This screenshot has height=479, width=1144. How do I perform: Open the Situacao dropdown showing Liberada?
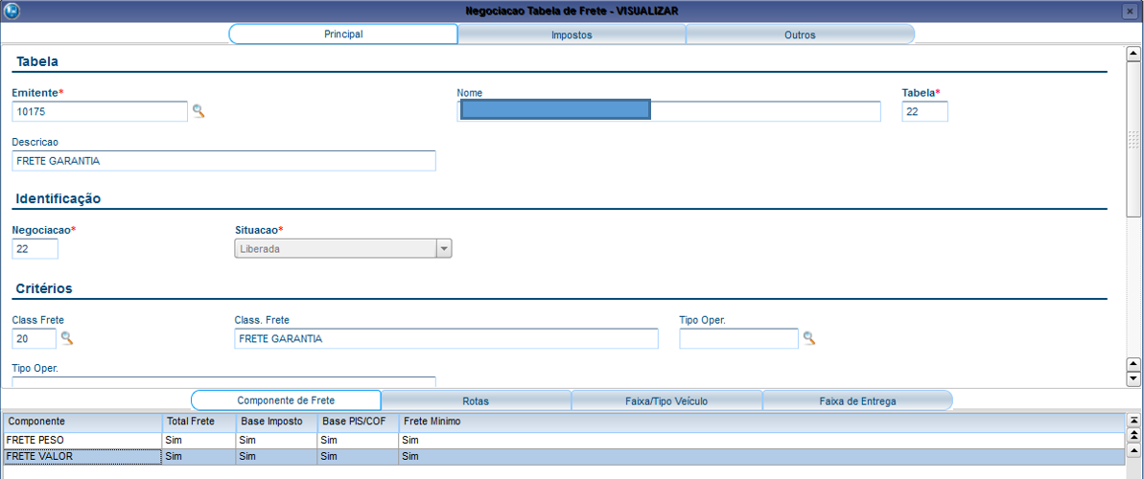click(444, 249)
